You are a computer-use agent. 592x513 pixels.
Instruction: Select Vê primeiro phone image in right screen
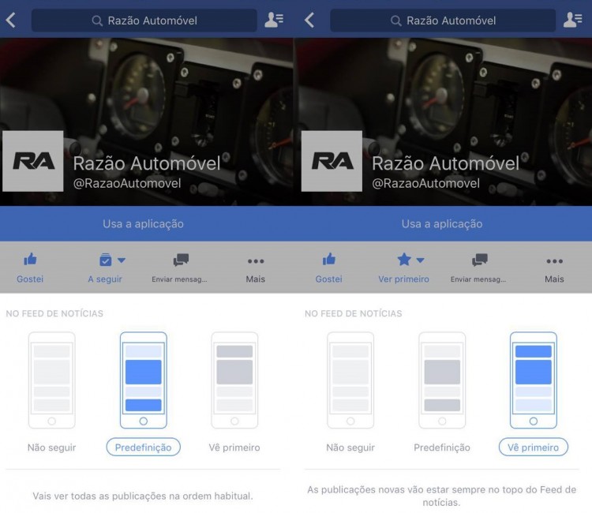tap(533, 380)
